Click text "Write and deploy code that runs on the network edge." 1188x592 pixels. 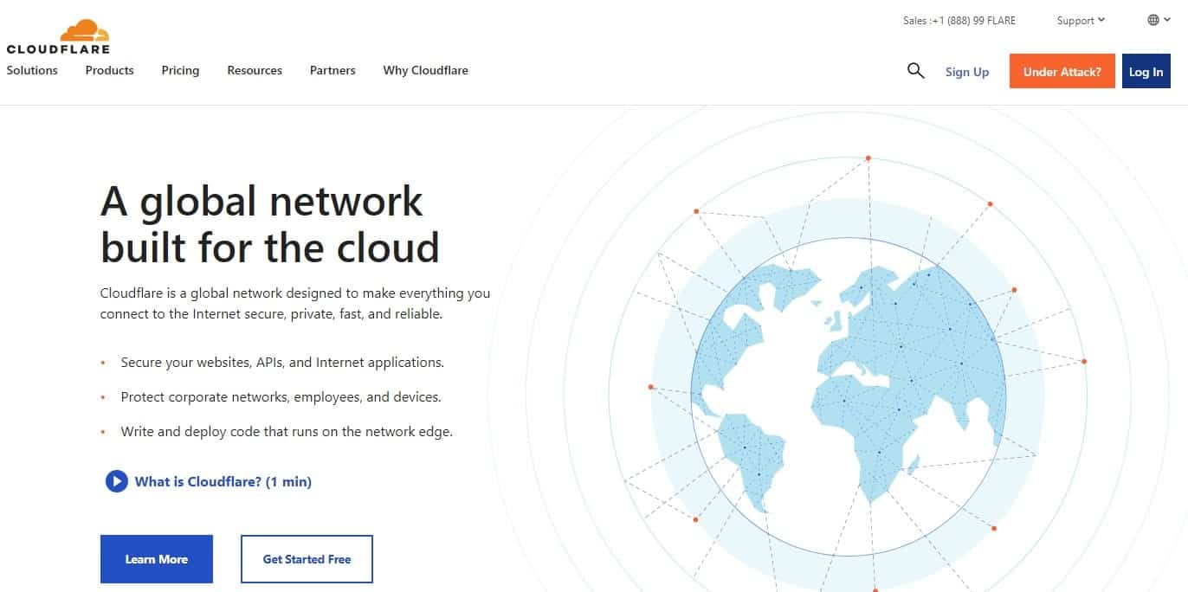287,431
